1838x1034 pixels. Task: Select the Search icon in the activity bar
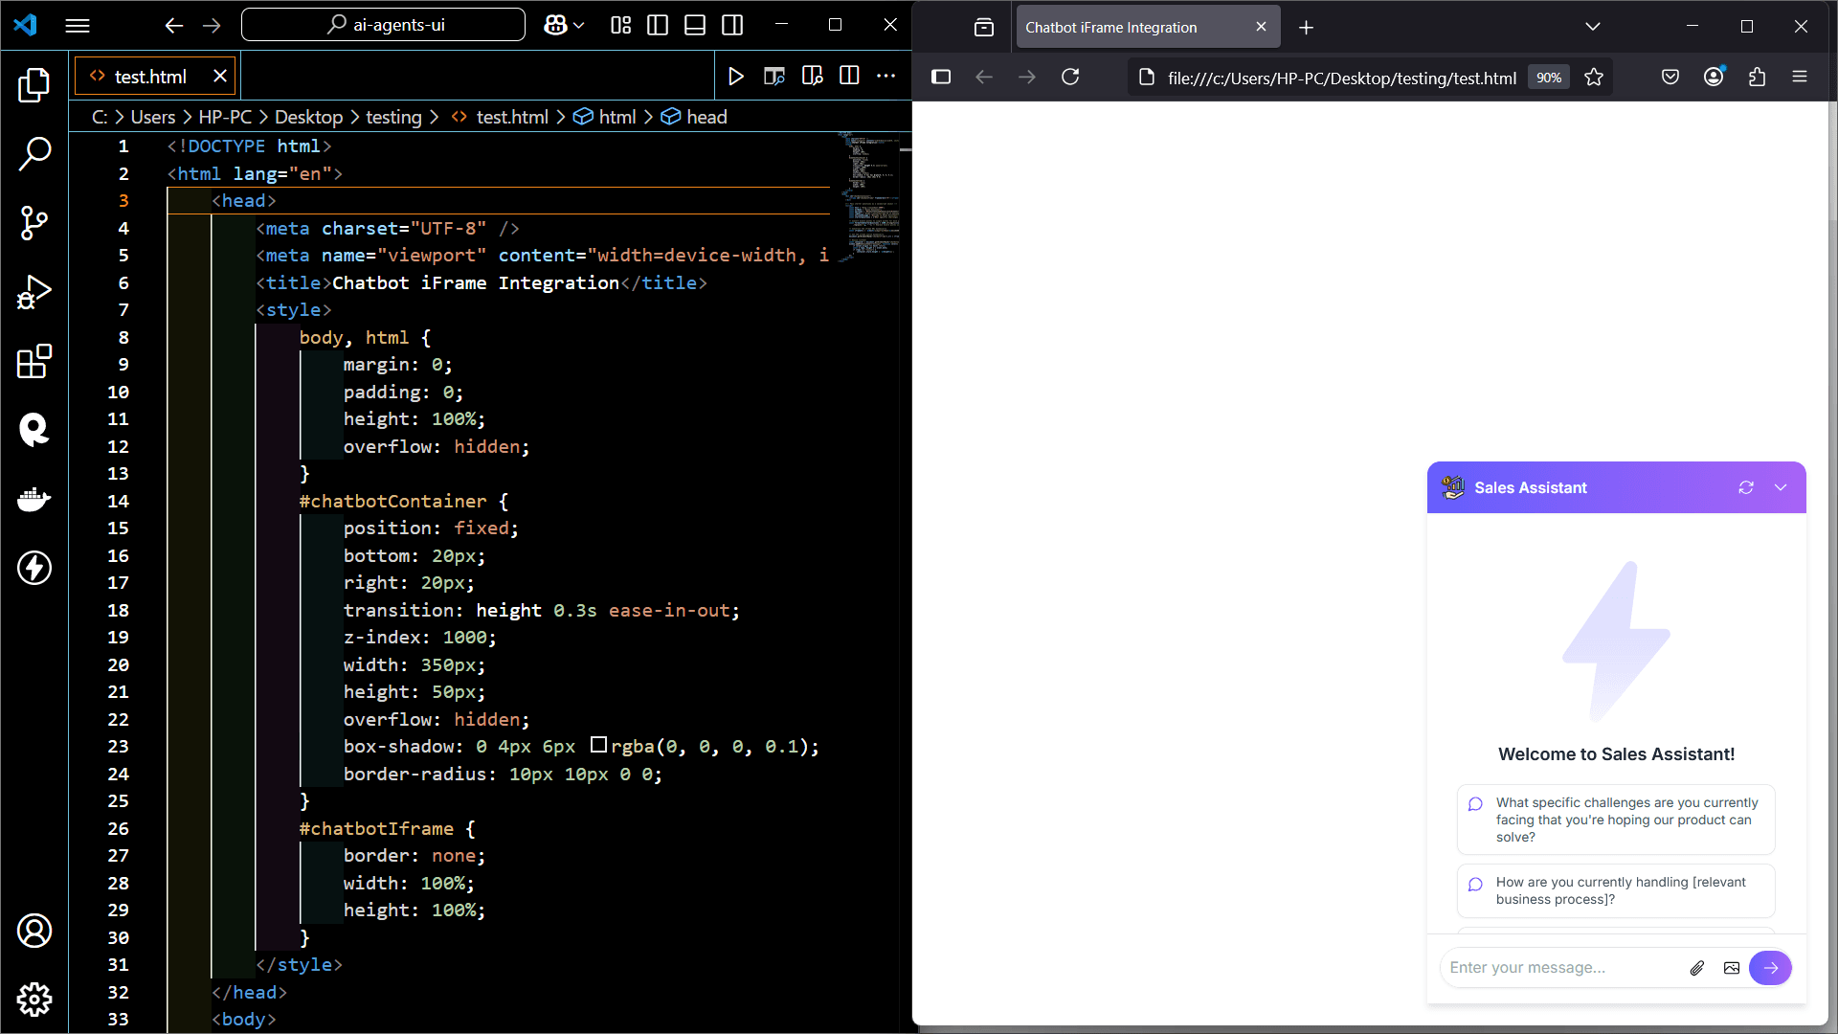click(x=34, y=153)
